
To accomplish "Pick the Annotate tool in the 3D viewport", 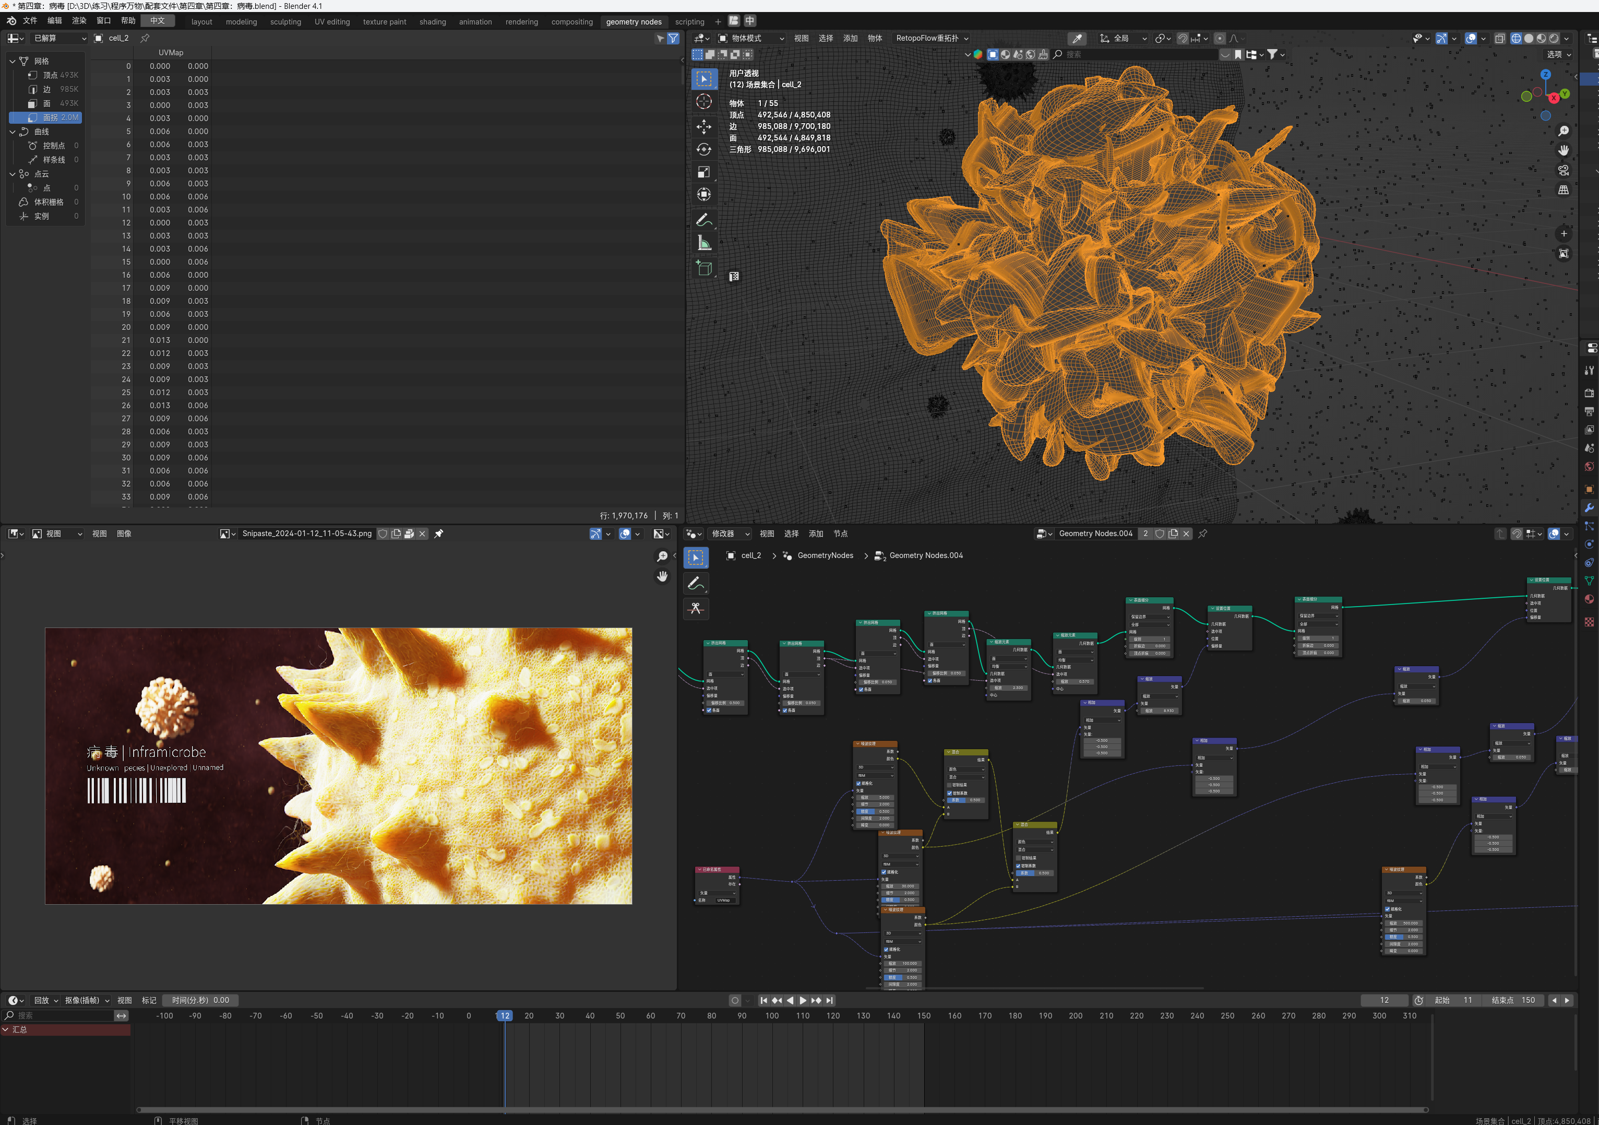I will [x=704, y=220].
